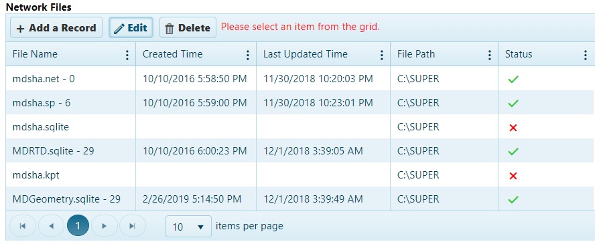The width and height of the screenshot is (595, 244).
Task: Select page number 1
Action: click(x=78, y=226)
